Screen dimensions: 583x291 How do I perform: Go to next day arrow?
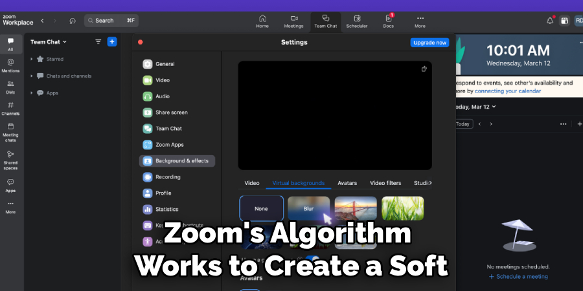point(491,124)
